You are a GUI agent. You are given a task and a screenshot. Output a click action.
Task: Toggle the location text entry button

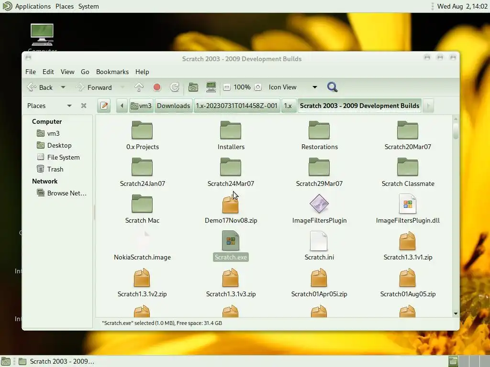104,106
